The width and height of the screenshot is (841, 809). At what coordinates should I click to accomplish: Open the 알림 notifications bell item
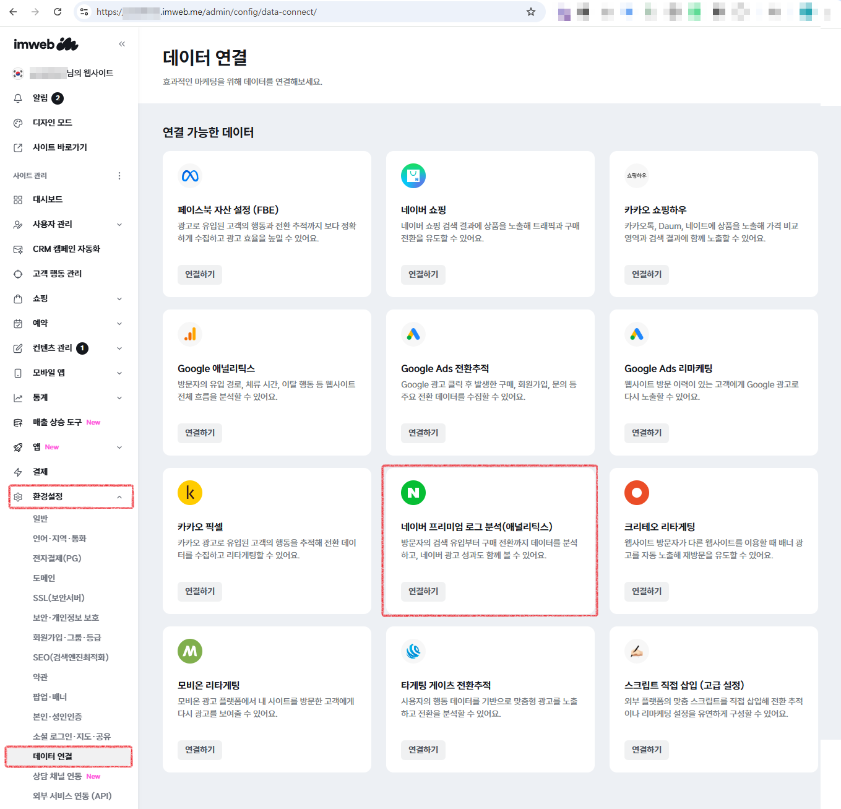[x=40, y=98]
